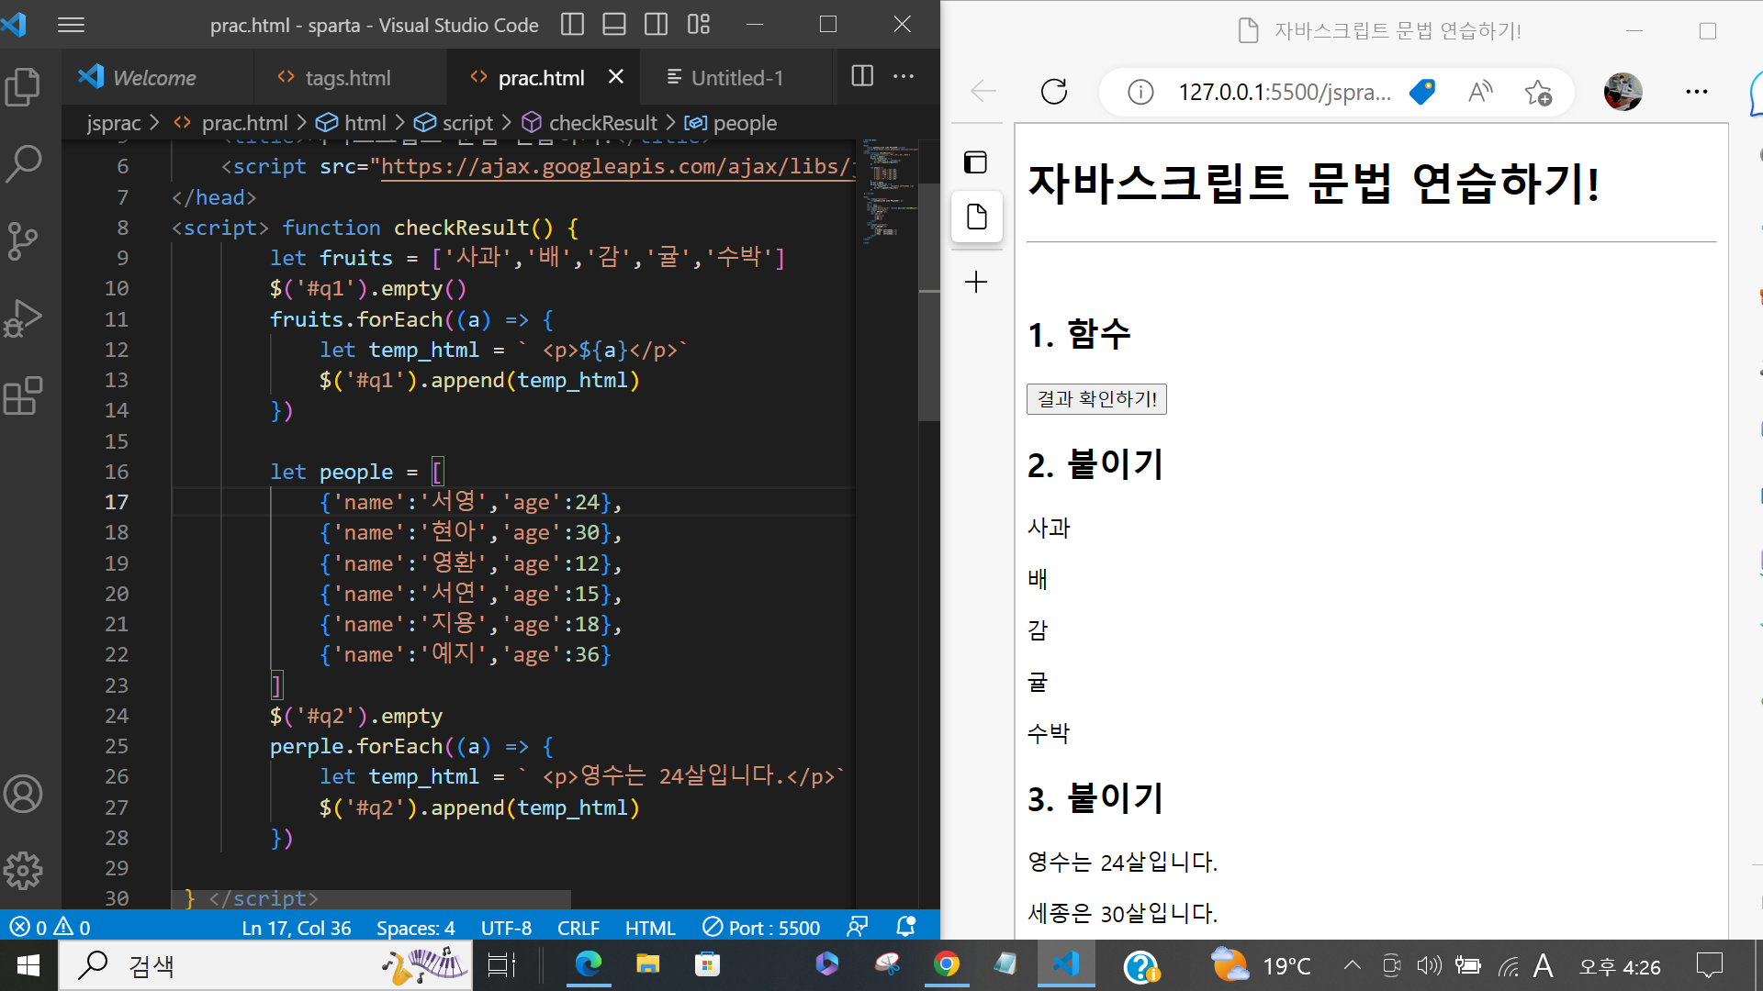Viewport: 1763px width, 991px height.
Task: Toggle the bottom panel layout icon
Action: [614, 25]
